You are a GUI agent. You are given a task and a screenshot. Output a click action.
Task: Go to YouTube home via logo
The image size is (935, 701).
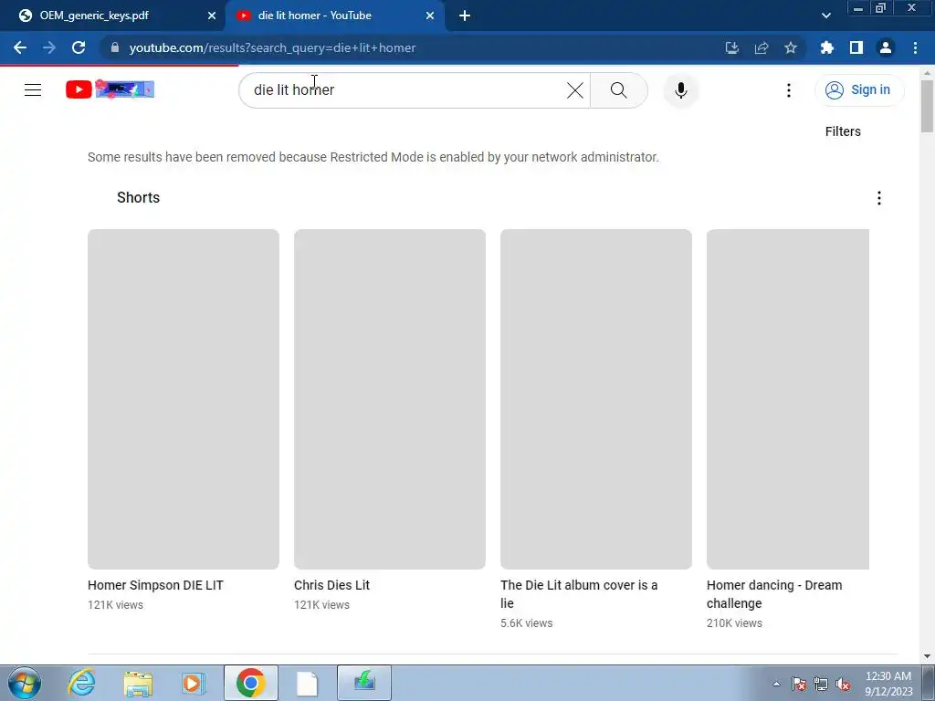click(110, 89)
